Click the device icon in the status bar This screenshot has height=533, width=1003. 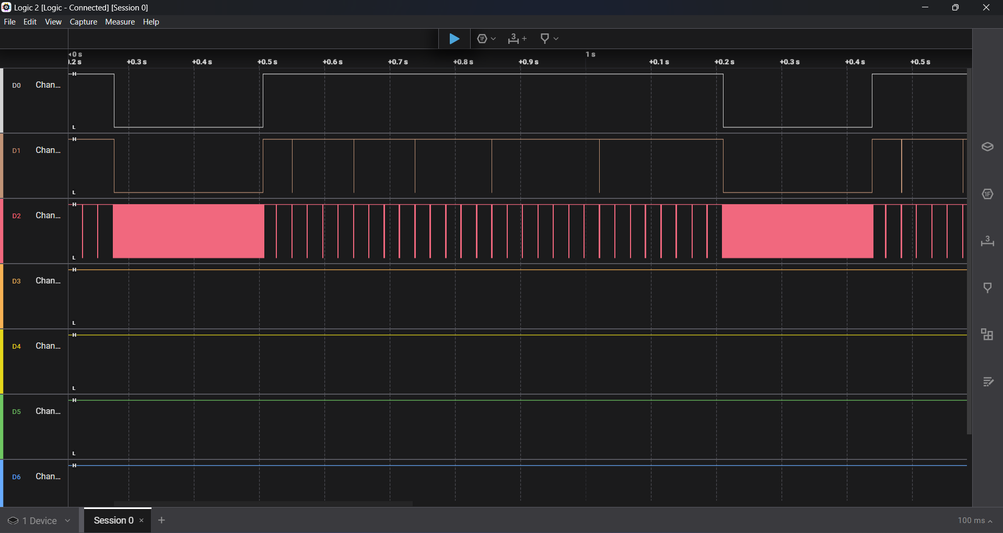coord(13,520)
